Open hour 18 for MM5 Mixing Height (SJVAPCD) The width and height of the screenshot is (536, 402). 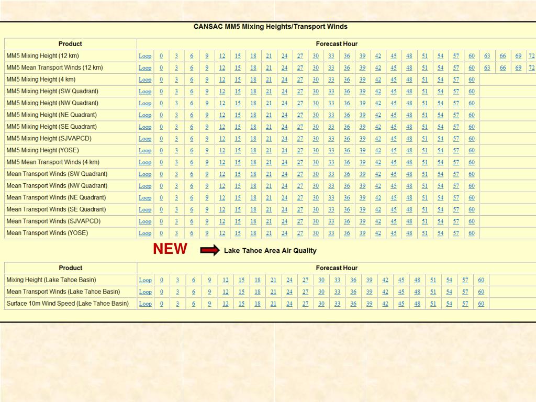point(253,139)
